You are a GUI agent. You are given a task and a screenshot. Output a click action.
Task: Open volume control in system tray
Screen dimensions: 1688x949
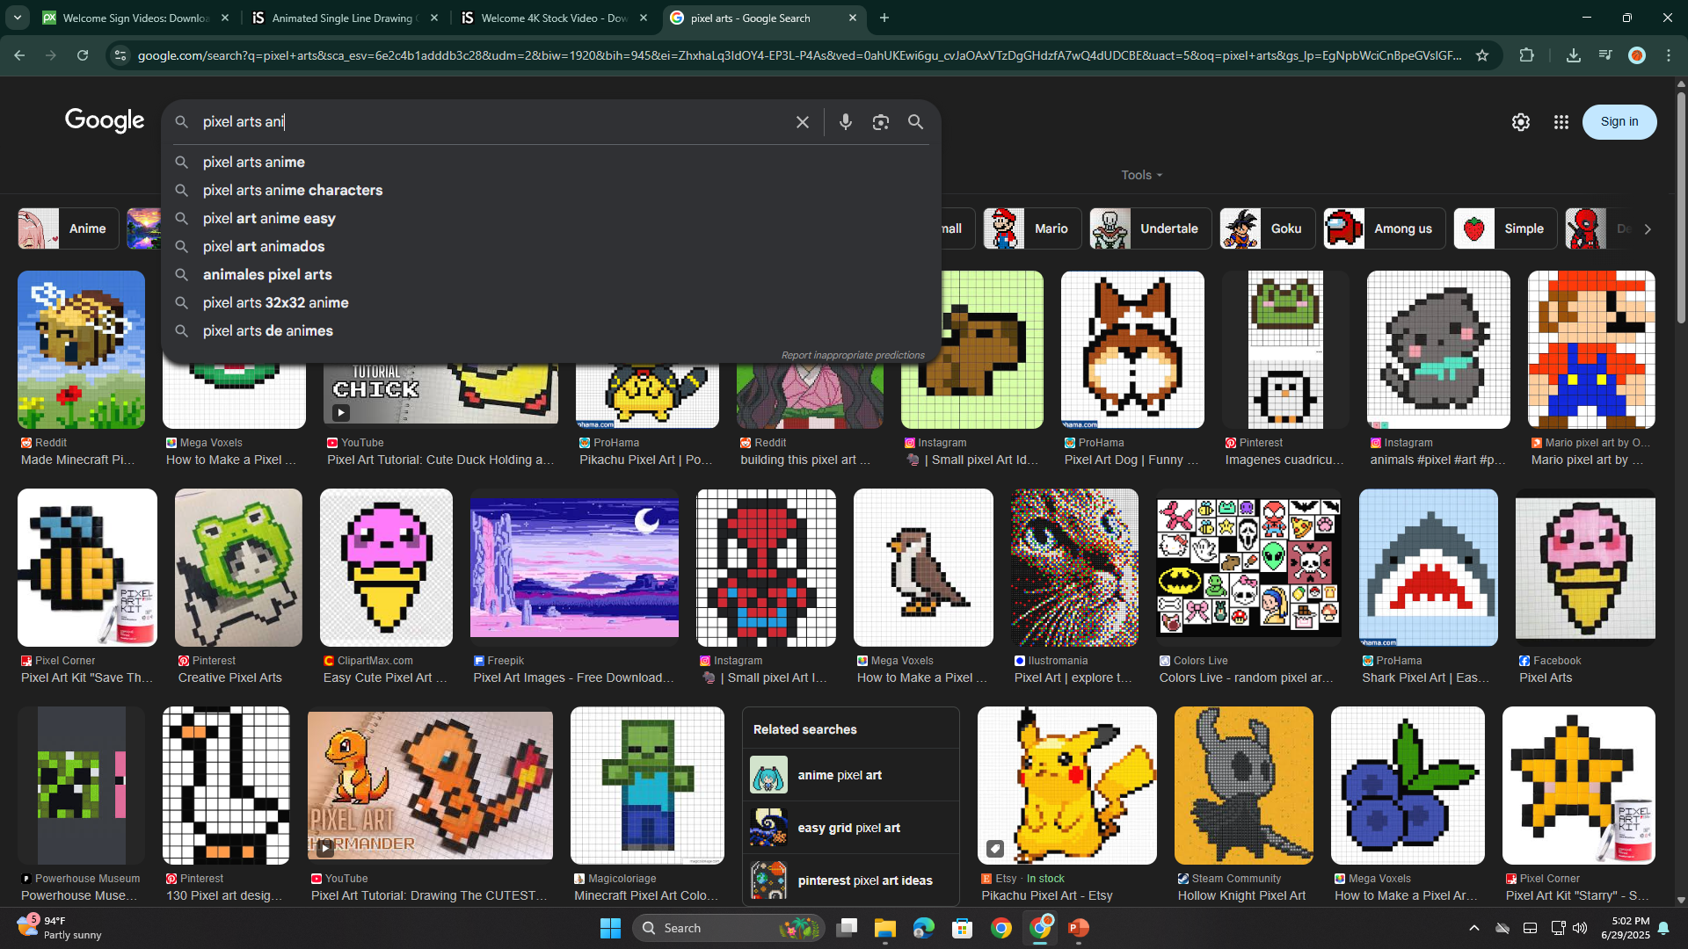tap(1580, 928)
